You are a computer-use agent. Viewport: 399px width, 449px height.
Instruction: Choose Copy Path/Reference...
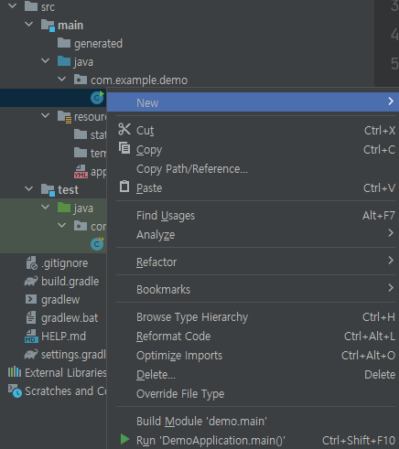(253, 169)
